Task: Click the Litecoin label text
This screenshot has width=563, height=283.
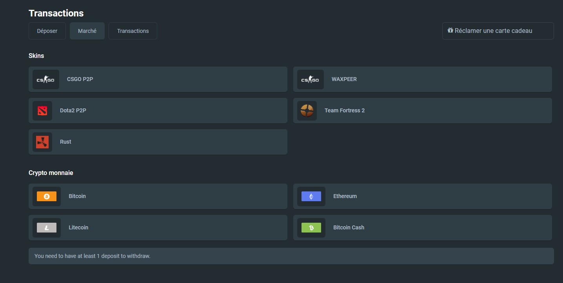Action: pos(78,227)
